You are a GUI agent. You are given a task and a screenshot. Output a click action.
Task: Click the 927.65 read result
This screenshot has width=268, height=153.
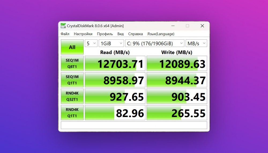click(x=115, y=96)
